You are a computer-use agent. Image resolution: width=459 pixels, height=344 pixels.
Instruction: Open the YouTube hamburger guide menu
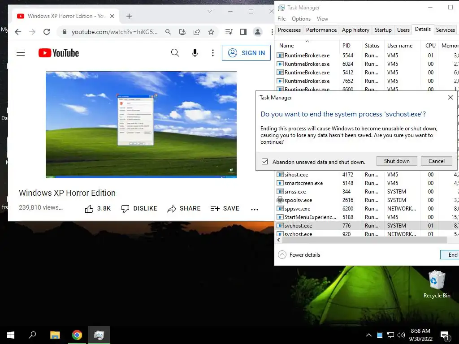pos(21,53)
